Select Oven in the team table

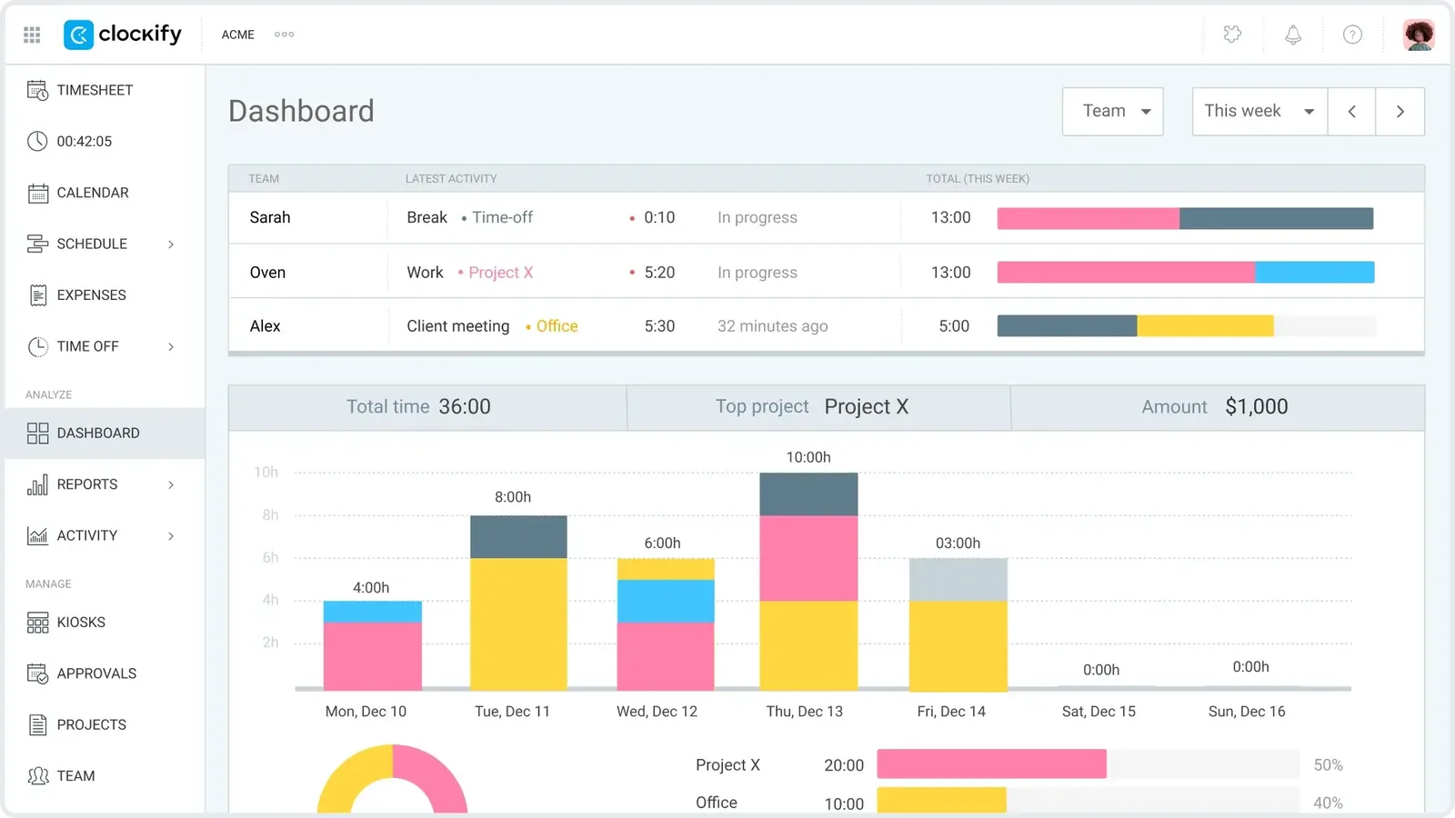coord(267,273)
